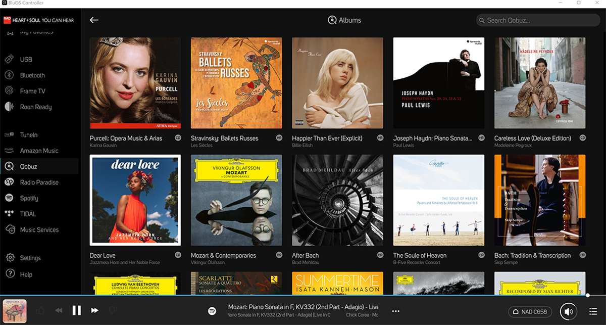Open Careless Love album cover
The image size is (606, 325).
coord(540,83)
